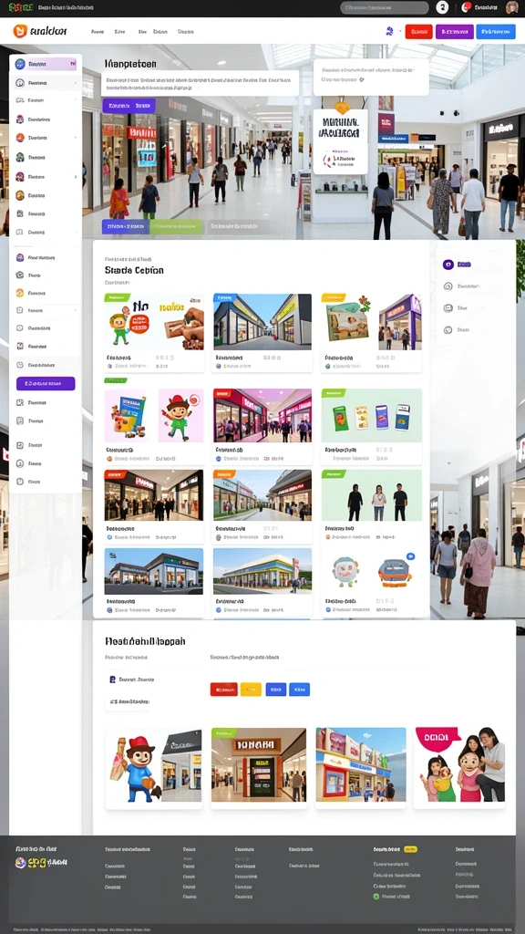Click the search field in the top bar
525x934 pixels.
click(x=384, y=7)
